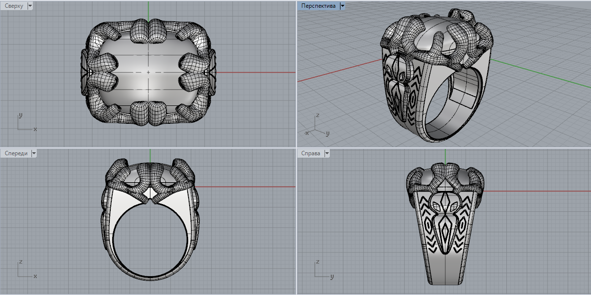Click the vertical divider between top and perspective viewports
This screenshot has width=591, height=295.
(296, 73)
